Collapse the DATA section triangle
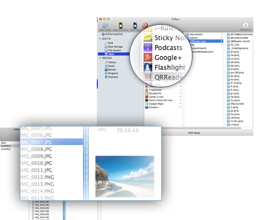This screenshot has width=275, height=220. coord(100,38)
